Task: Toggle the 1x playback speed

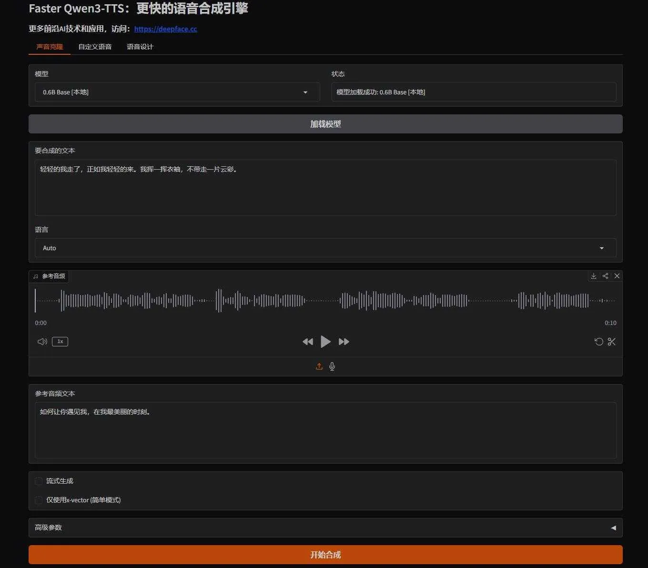Action: (60, 341)
